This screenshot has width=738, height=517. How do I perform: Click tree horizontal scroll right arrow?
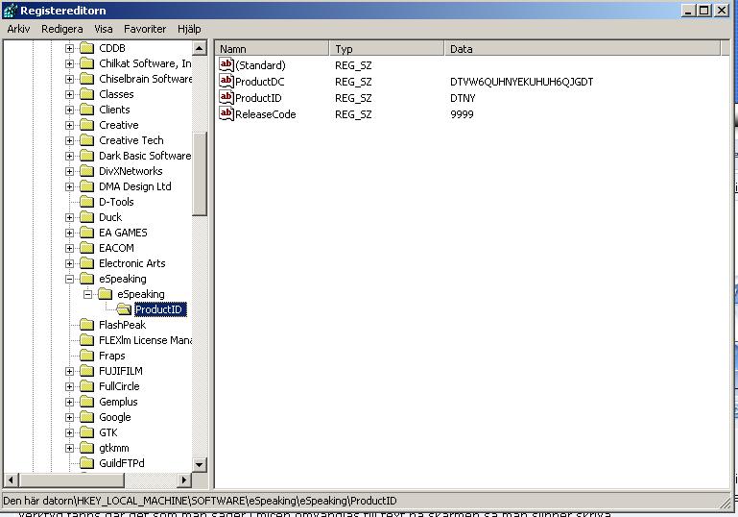184,480
